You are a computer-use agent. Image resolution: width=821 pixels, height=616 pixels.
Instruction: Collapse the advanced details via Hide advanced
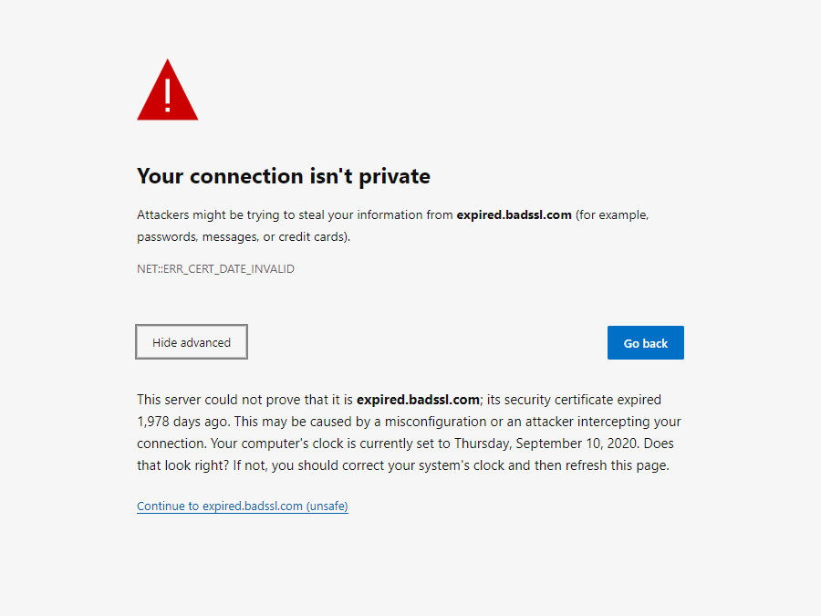pyautogui.click(x=191, y=341)
